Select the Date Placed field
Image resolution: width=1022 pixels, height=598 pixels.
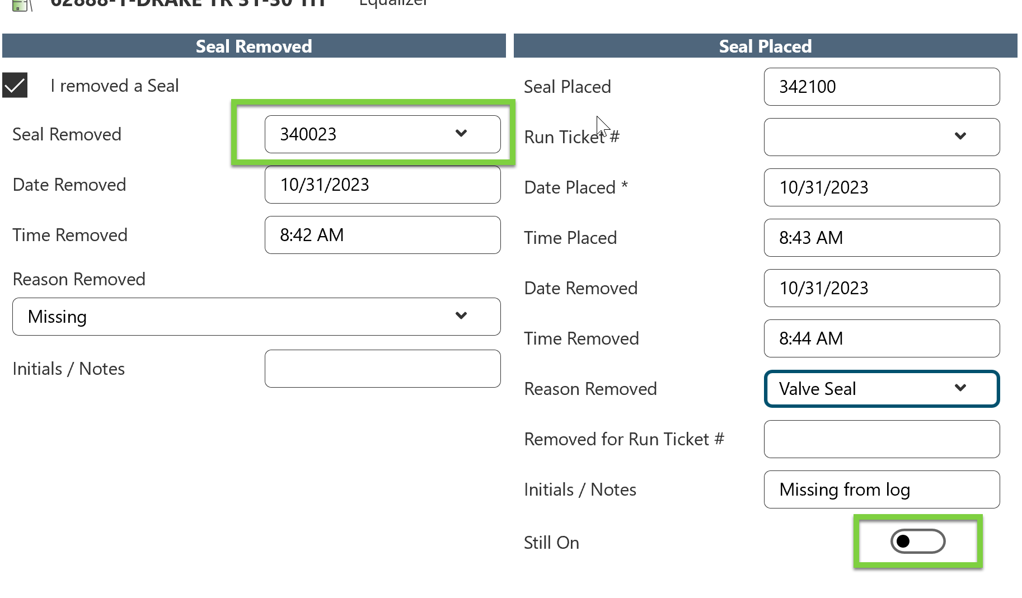tap(882, 187)
